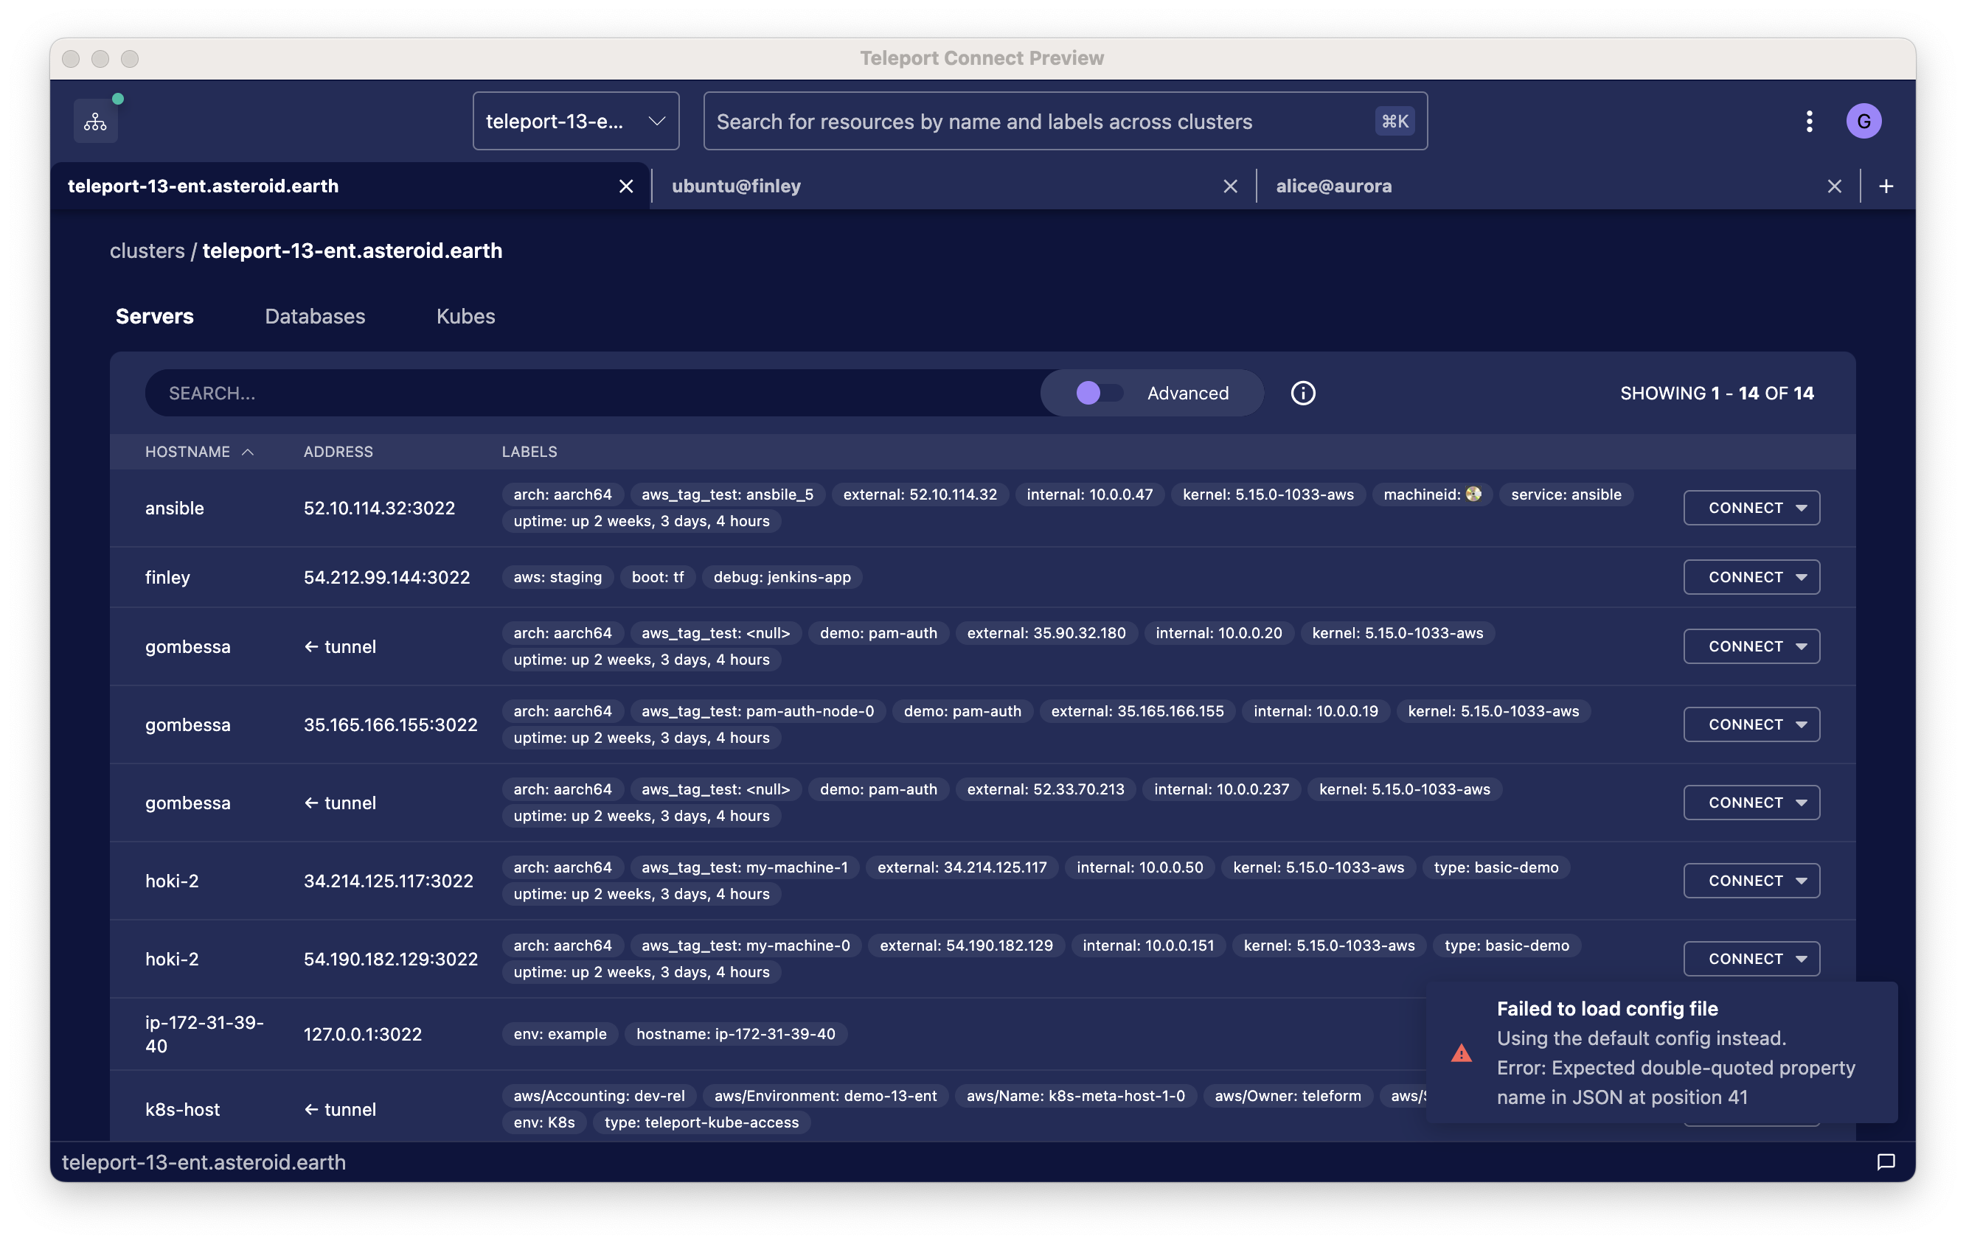Switch to the Kubes tab
The height and width of the screenshot is (1244, 1966).
465,316
